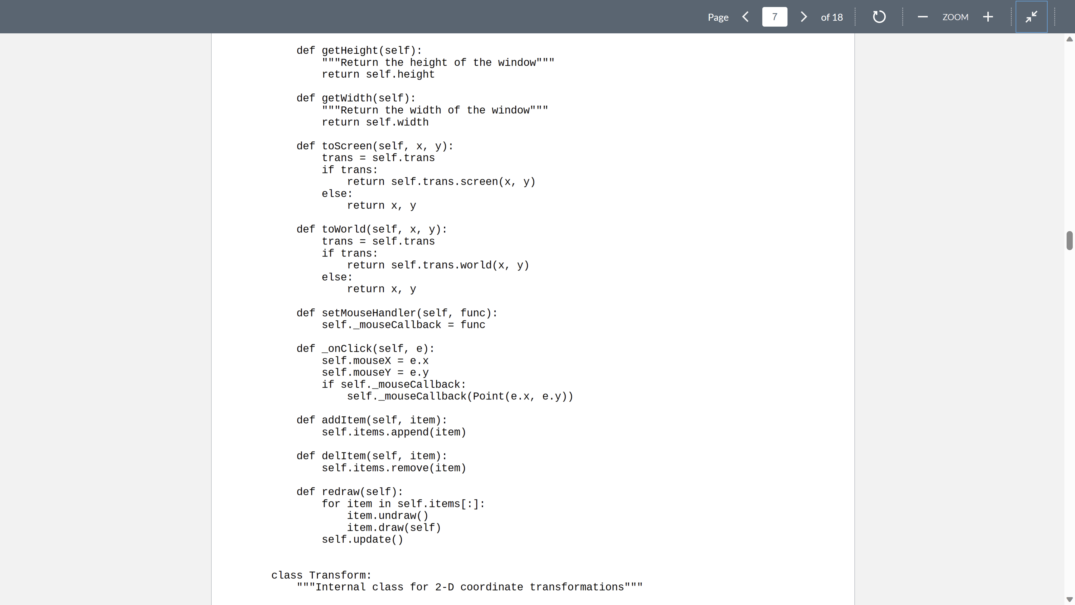Click the refresh document button
Image resolution: width=1075 pixels, height=605 pixels.
(x=879, y=17)
